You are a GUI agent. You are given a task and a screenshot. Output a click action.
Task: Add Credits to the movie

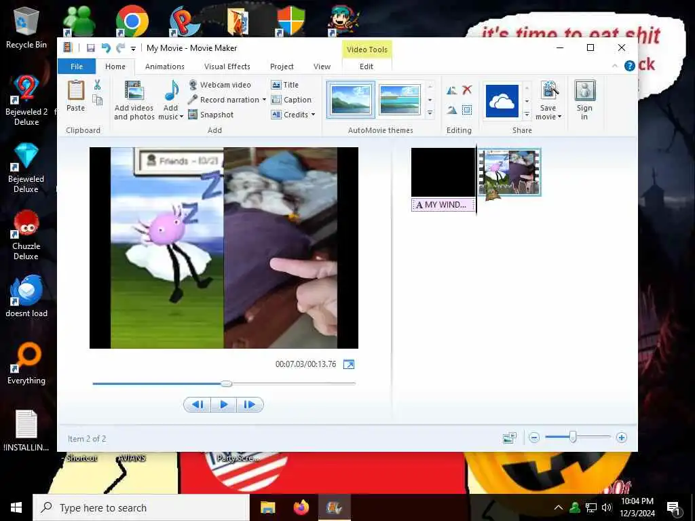pyautogui.click(x=290, y=115)
